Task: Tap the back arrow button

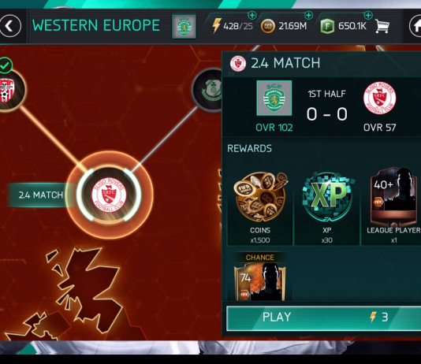Action: coord(9,26)
